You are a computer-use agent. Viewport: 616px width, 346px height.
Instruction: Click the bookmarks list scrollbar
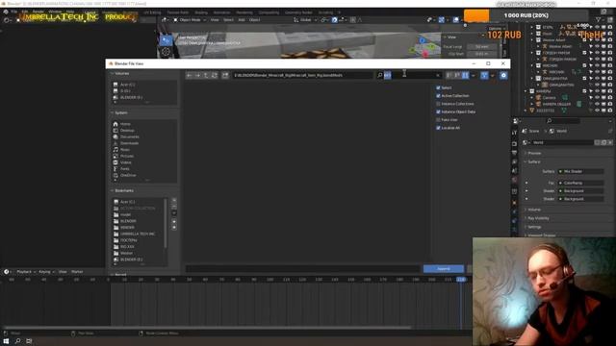(166, 224)
